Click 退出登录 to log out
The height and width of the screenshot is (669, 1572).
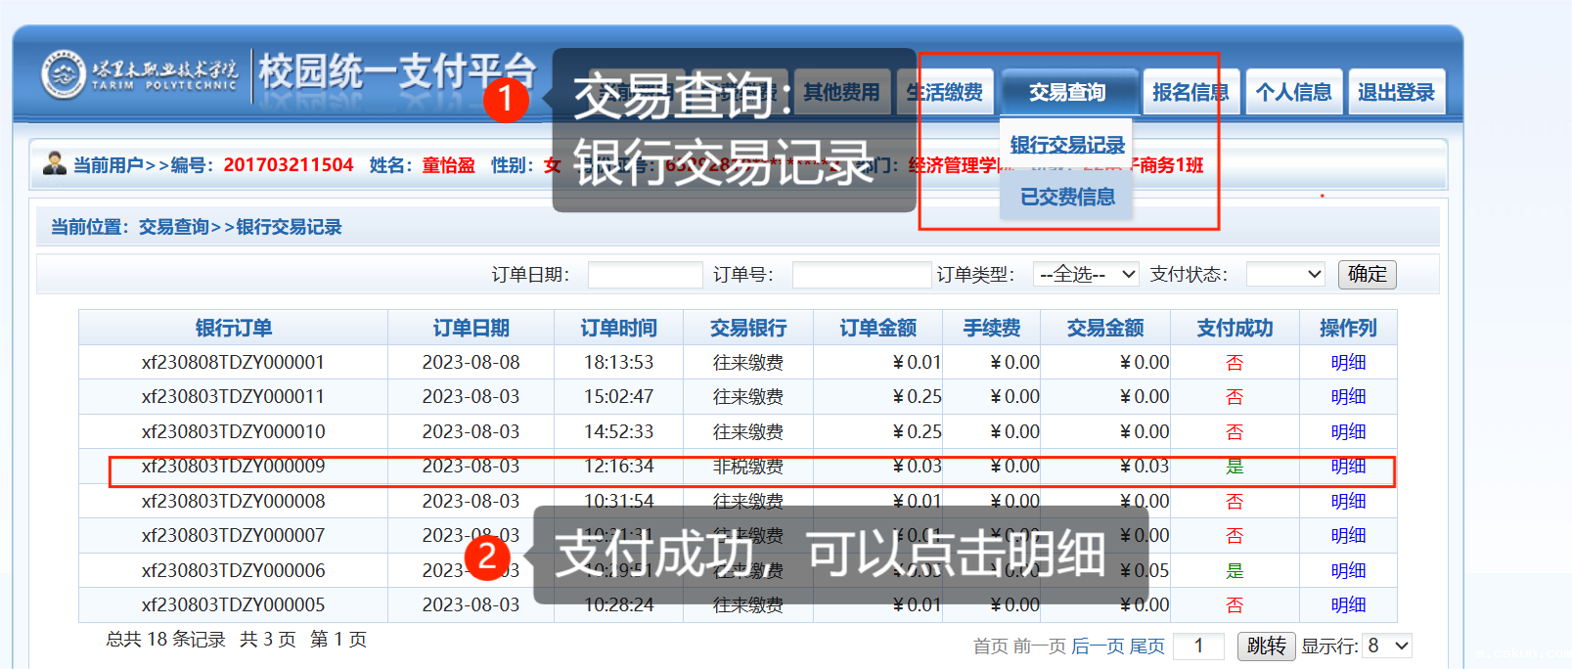point(1396,92)
